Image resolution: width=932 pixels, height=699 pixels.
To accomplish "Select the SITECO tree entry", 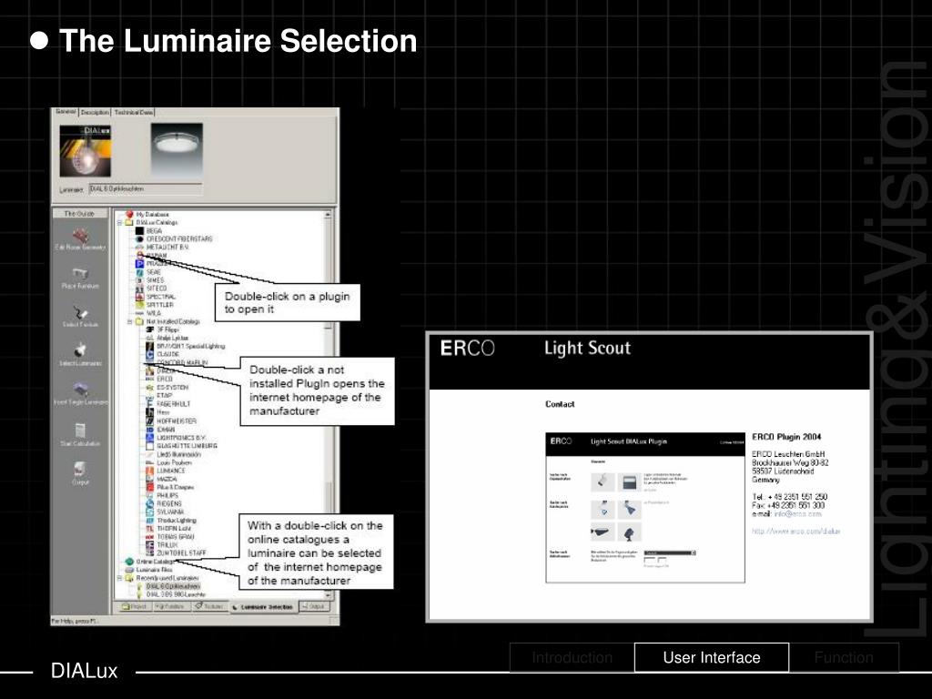I will pyautogui.click(x=157, y=289).
